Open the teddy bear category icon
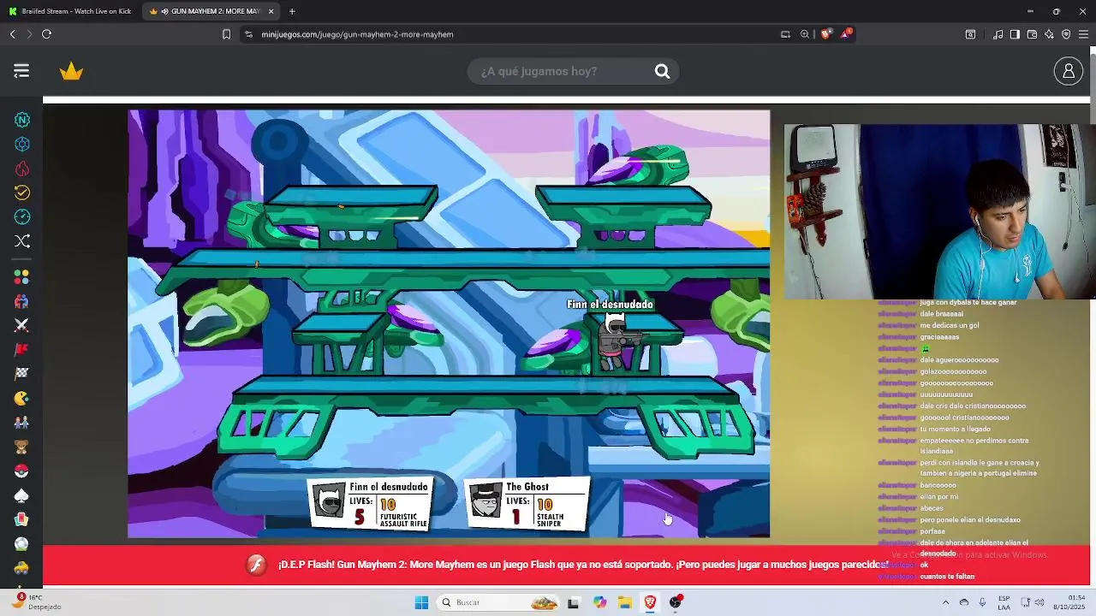The height and width of the screenshot is (616, 1096). [21, 447]
